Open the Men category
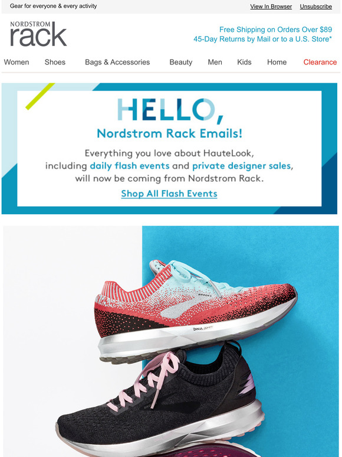This screenshot has height=457, width=342. 215,62
